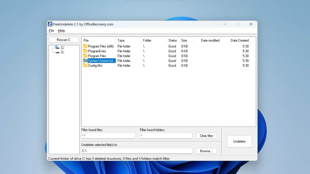
Task: Sort by the File column header
Action: (99, 40)
